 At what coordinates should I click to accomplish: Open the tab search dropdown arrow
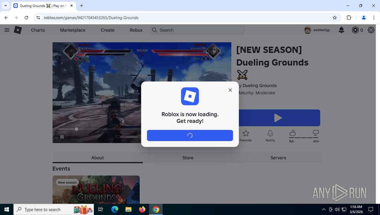click(5, 6)
